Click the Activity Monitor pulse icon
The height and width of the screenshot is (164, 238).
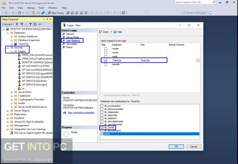click(x=40, y=24)
